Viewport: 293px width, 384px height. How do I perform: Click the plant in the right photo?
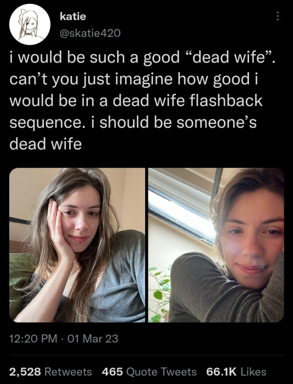[159, 294]
